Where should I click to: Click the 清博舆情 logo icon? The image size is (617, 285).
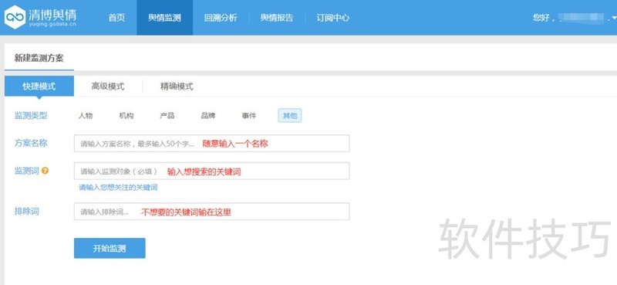tap(15, 17)
